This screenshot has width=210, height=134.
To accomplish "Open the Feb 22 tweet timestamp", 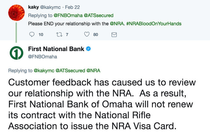I will click(x=73, y=7).
